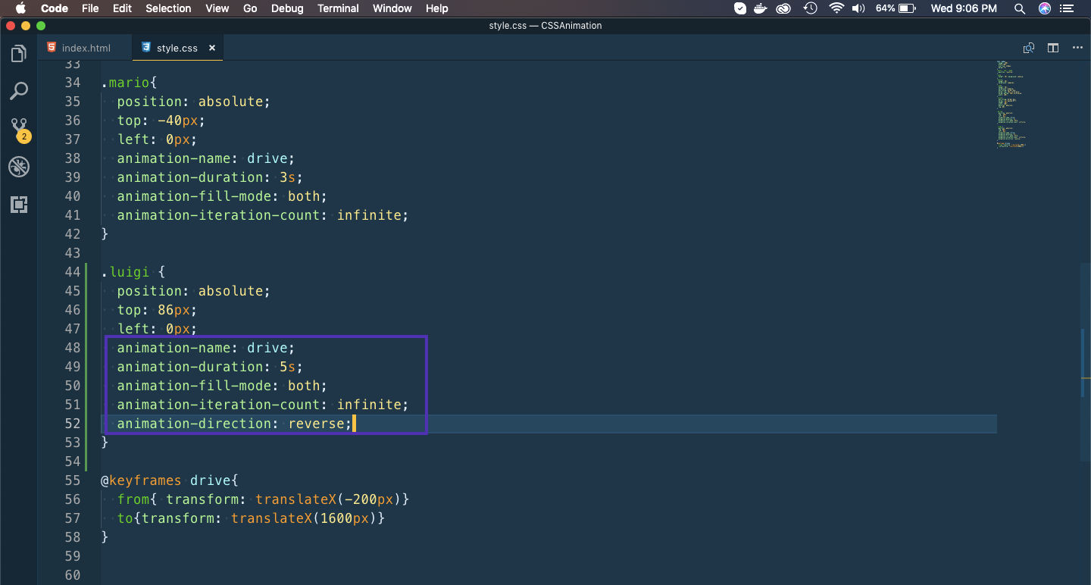
Task: Select the style.css tab
Action: pyautogui.click(x=177, y=48)
